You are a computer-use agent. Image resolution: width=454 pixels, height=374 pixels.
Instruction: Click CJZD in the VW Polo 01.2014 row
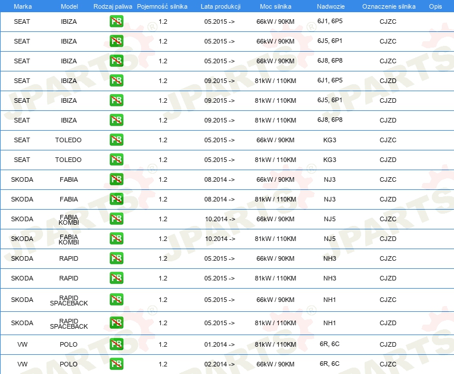388,344
